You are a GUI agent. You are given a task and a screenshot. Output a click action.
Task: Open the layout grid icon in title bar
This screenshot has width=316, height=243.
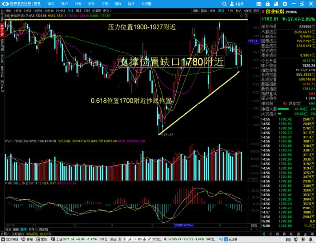[x=276, y=4]
